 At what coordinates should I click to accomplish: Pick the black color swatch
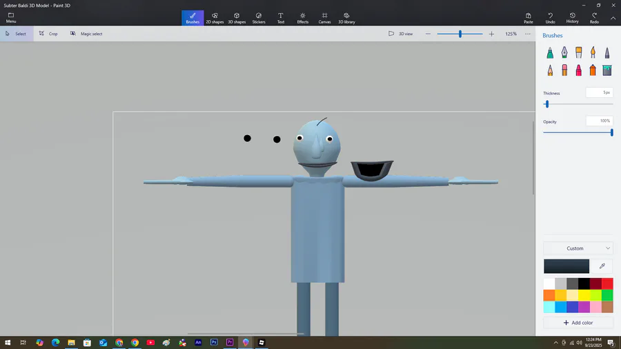[x=584, y=283]
